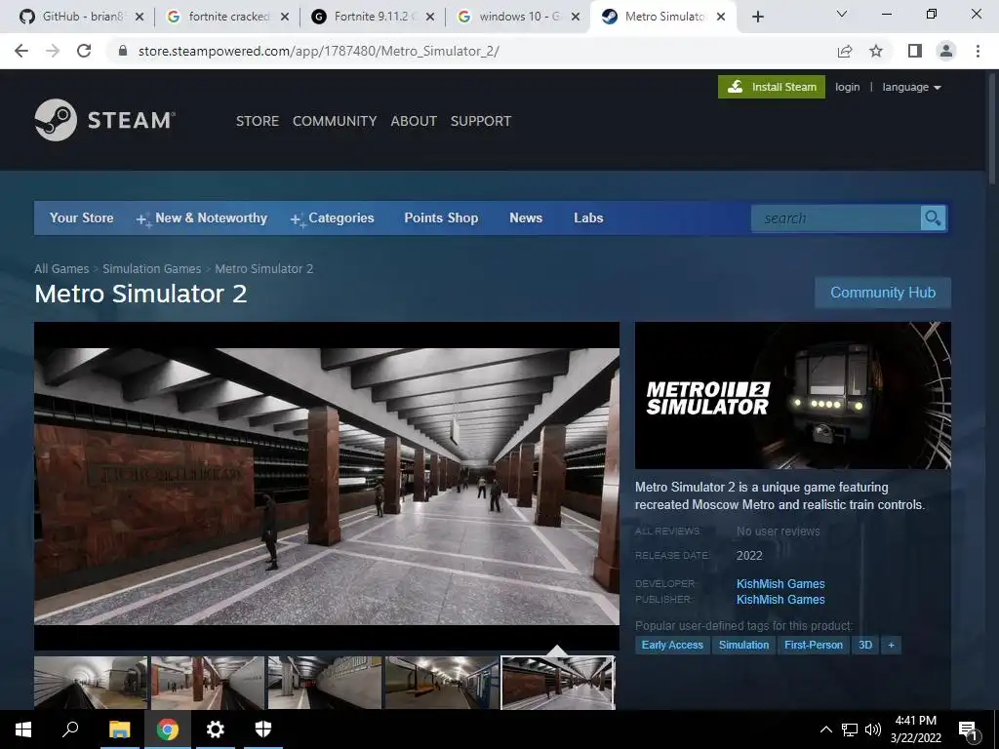Select the tunnel screenshot thumbnail
This screenshot has height=749, width=999.
(91, 683)
